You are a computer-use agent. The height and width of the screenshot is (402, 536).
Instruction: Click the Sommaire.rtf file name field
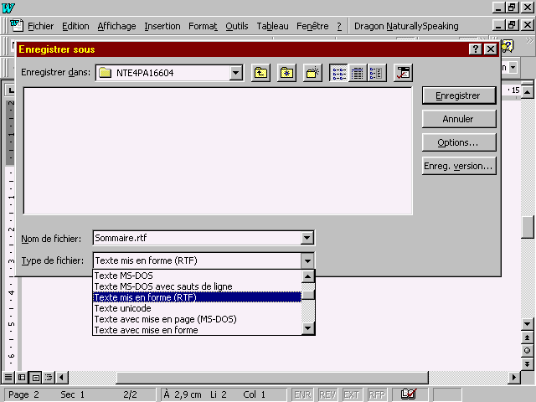197,238
